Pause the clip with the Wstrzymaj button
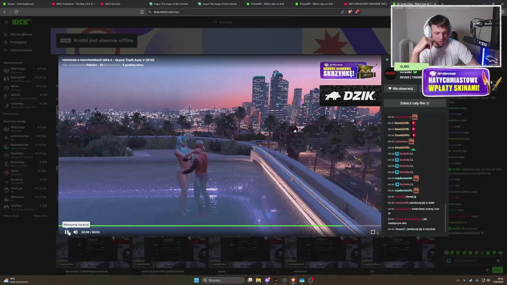Screen dimensions: 507x285 (x=67, y=232)
